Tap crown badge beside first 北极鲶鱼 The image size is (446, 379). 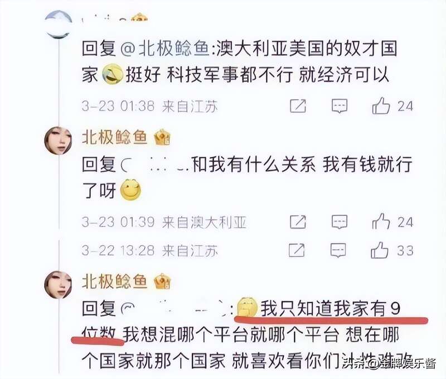pyautogui.click(x=162, y=137)
